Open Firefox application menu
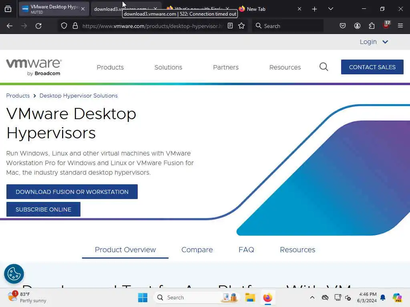 (x=400, y=26)
